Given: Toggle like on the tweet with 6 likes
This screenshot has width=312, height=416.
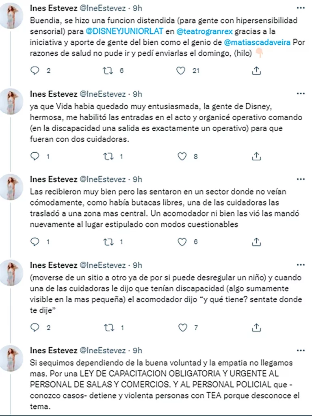Looking at the screenshot, I should [180, 241].
